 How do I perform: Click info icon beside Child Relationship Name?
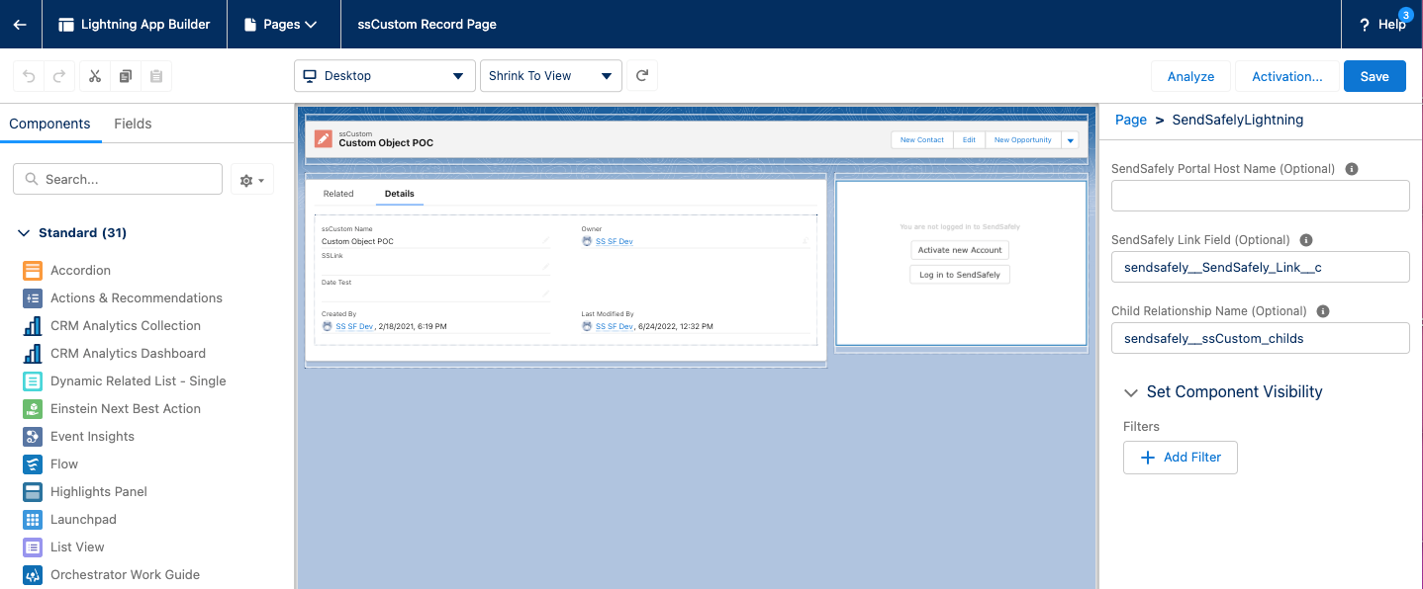click(1323, 311)
